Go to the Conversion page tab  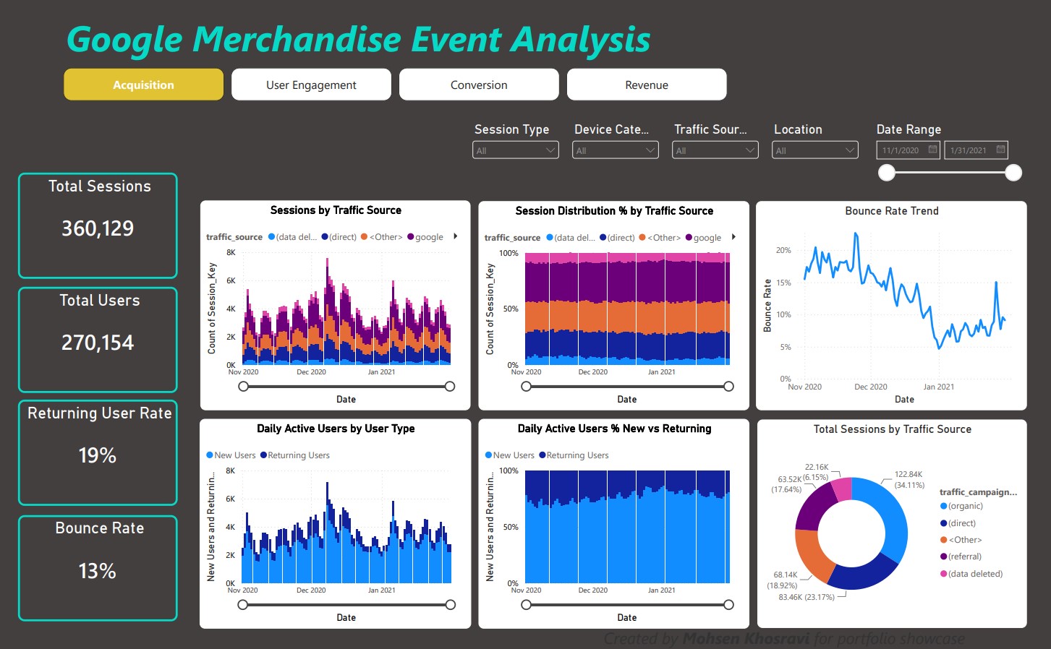tap(479, 85)
